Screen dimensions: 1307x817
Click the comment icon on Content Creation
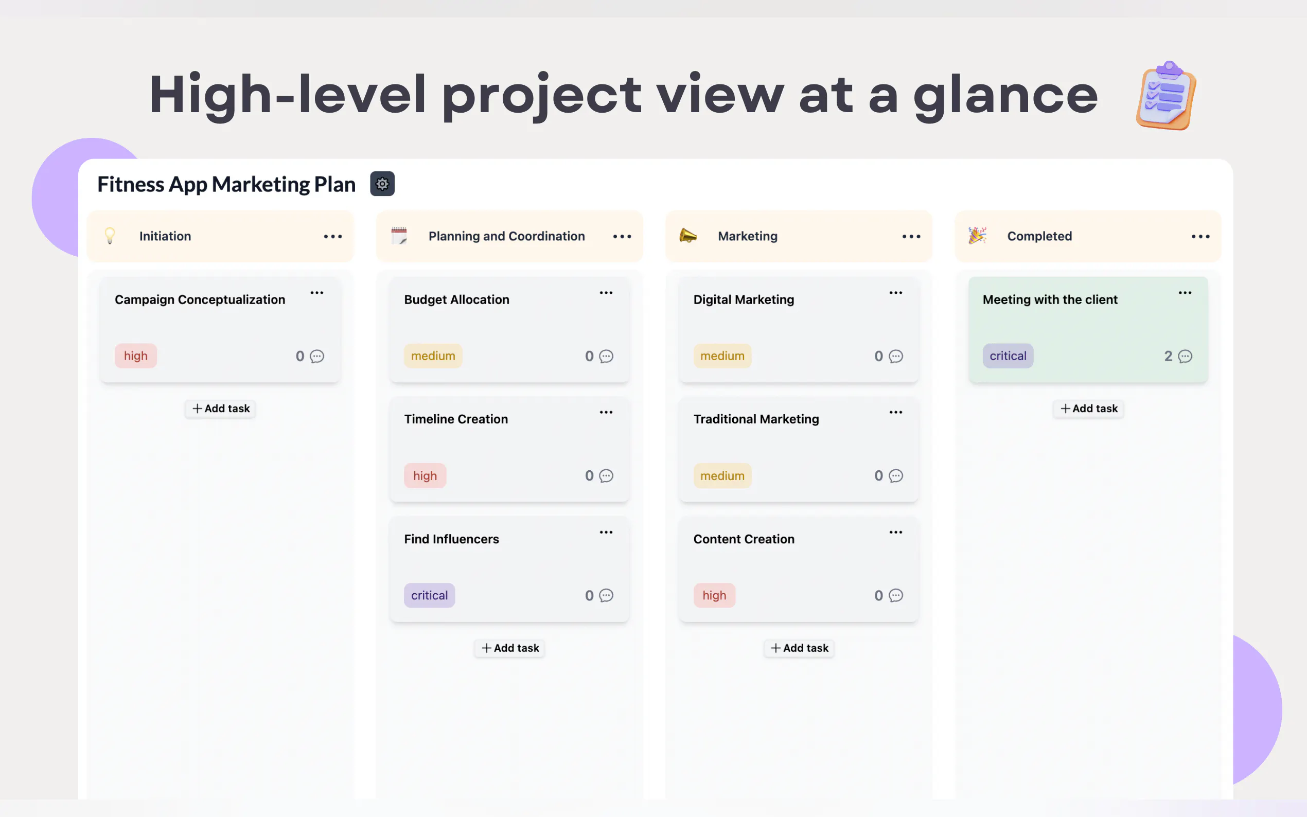(x=896, y=595)
